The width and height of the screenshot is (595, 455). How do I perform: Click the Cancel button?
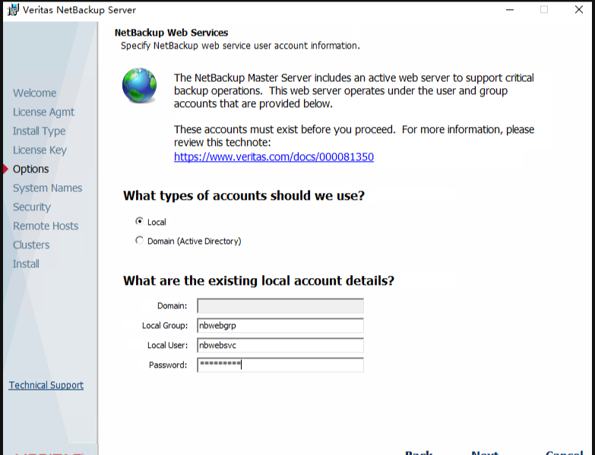565,453
